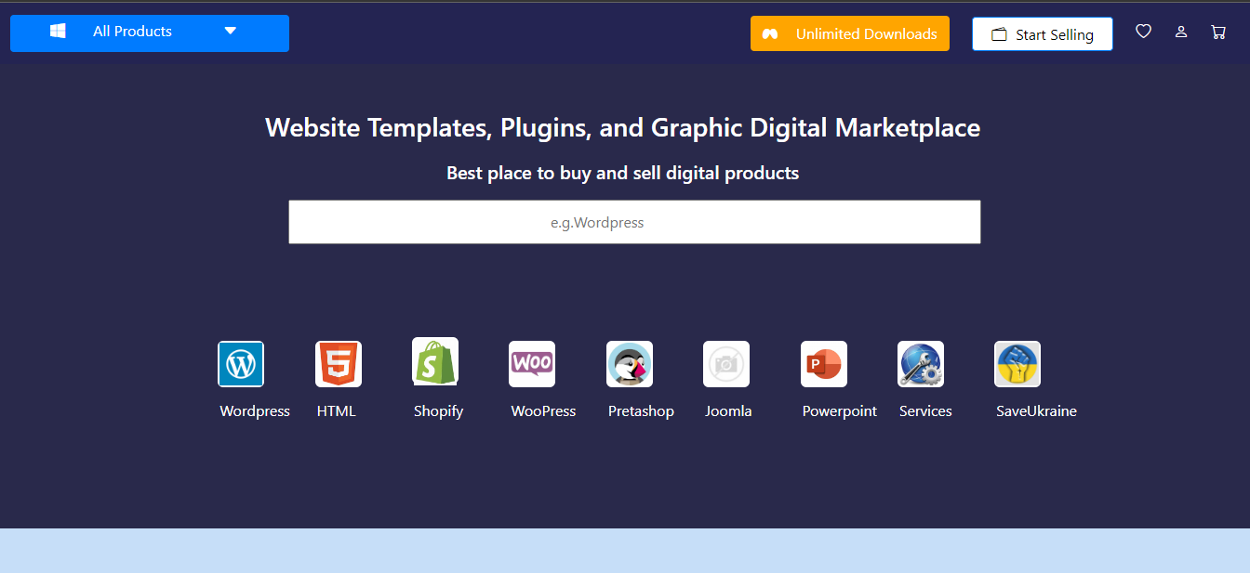Viewport: 1250px width, 573px height.
Task: Select the SaveUkraine icon
Action: pos(1017,364)
